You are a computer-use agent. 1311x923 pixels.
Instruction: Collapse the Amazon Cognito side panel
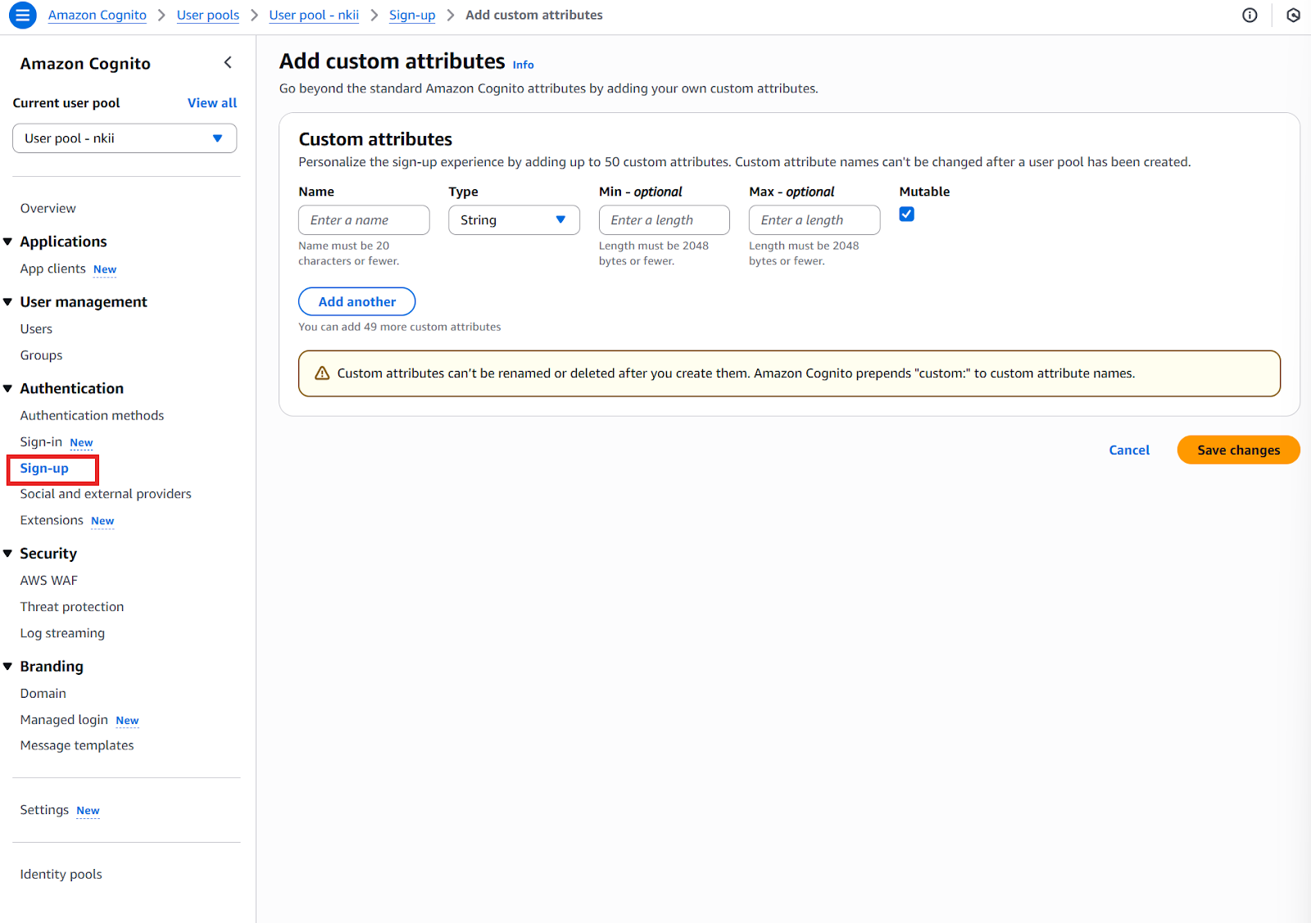[x=227, y=61]
